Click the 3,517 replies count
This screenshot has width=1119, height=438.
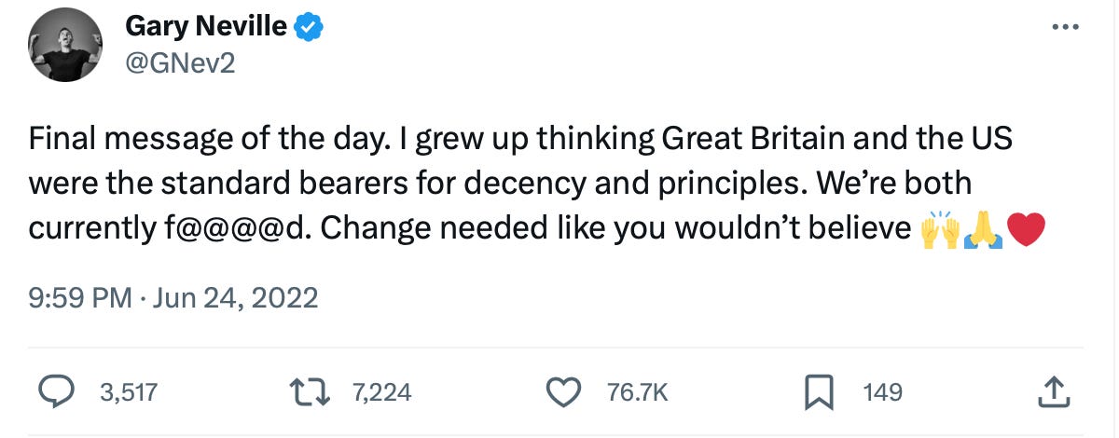coord(128,393)
